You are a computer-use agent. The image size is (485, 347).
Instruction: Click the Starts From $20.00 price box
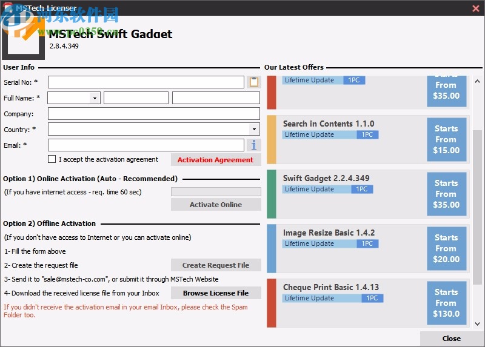point(447,248)
